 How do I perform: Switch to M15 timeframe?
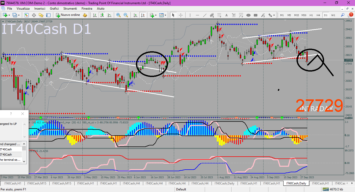[x=297, y=15]
